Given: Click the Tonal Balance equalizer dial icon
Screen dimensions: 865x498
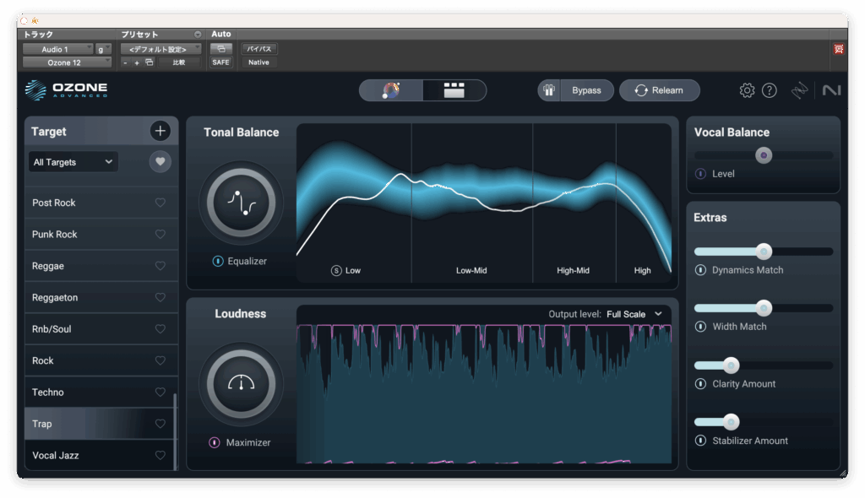Looking at the screenshot, I should coord(241,203).
